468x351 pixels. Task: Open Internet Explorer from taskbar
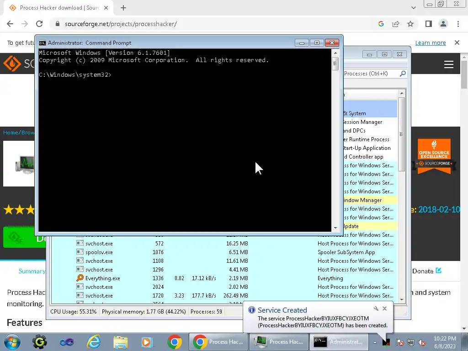[x=93, y=342]
